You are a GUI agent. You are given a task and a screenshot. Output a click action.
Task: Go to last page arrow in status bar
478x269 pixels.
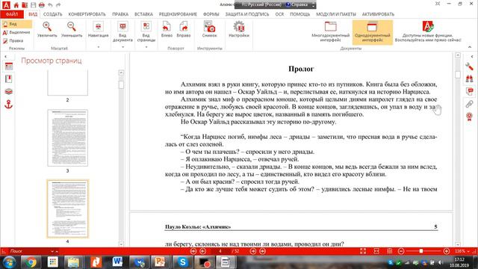click(x=262, y=251)
